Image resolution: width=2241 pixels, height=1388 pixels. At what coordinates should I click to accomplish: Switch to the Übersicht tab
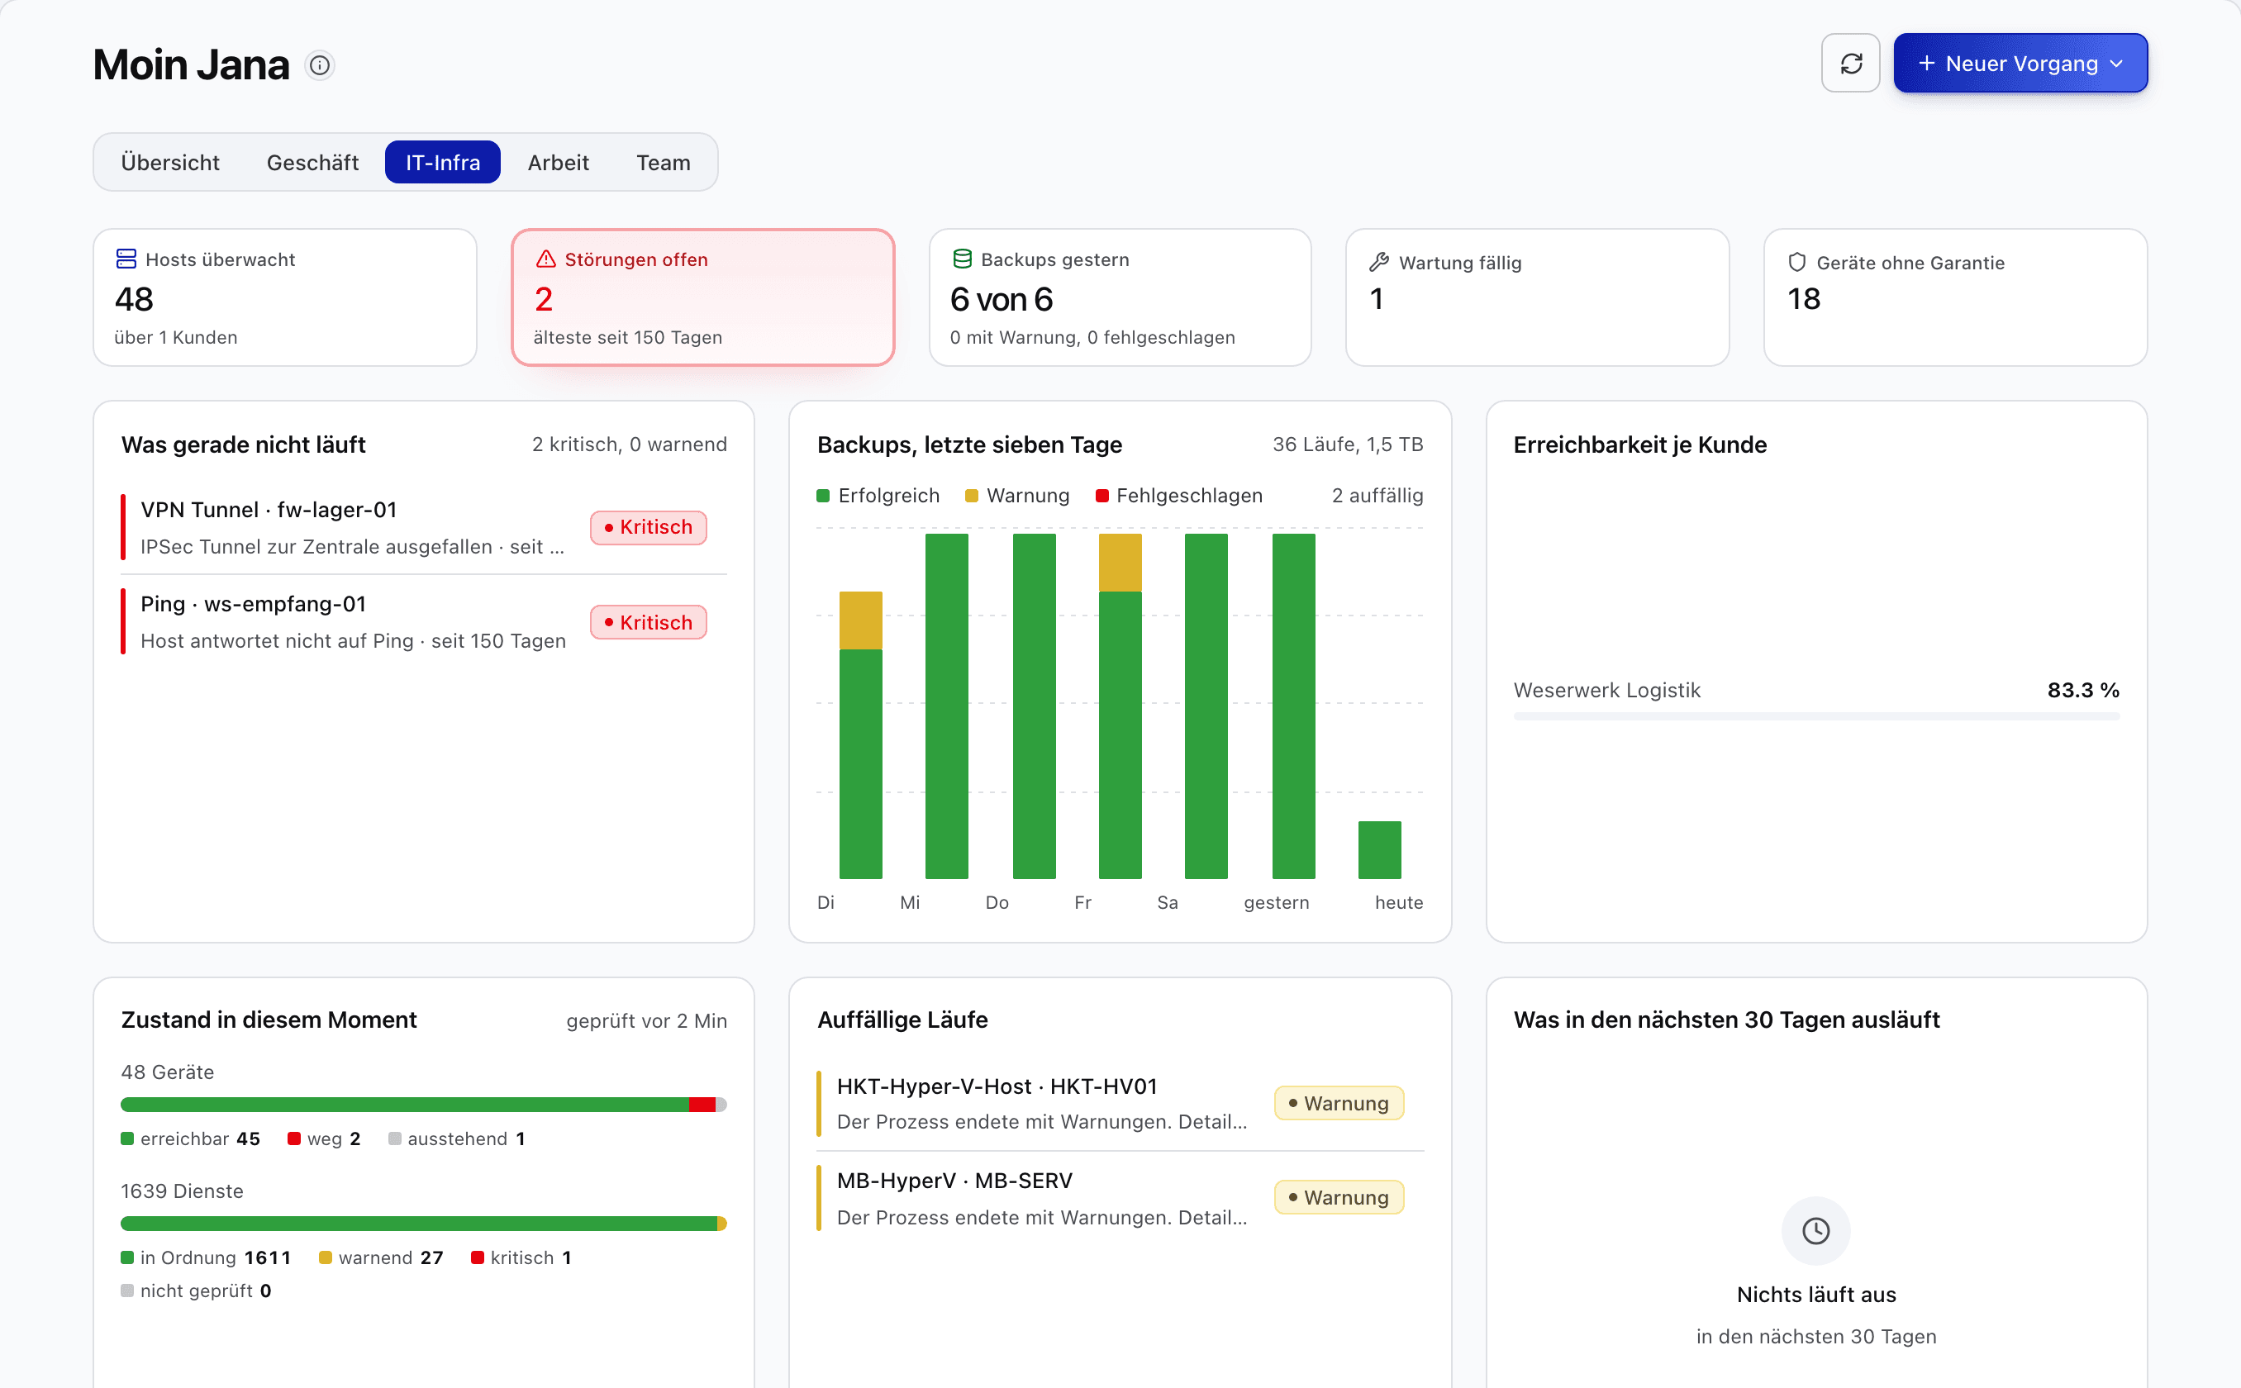point(170,163)
